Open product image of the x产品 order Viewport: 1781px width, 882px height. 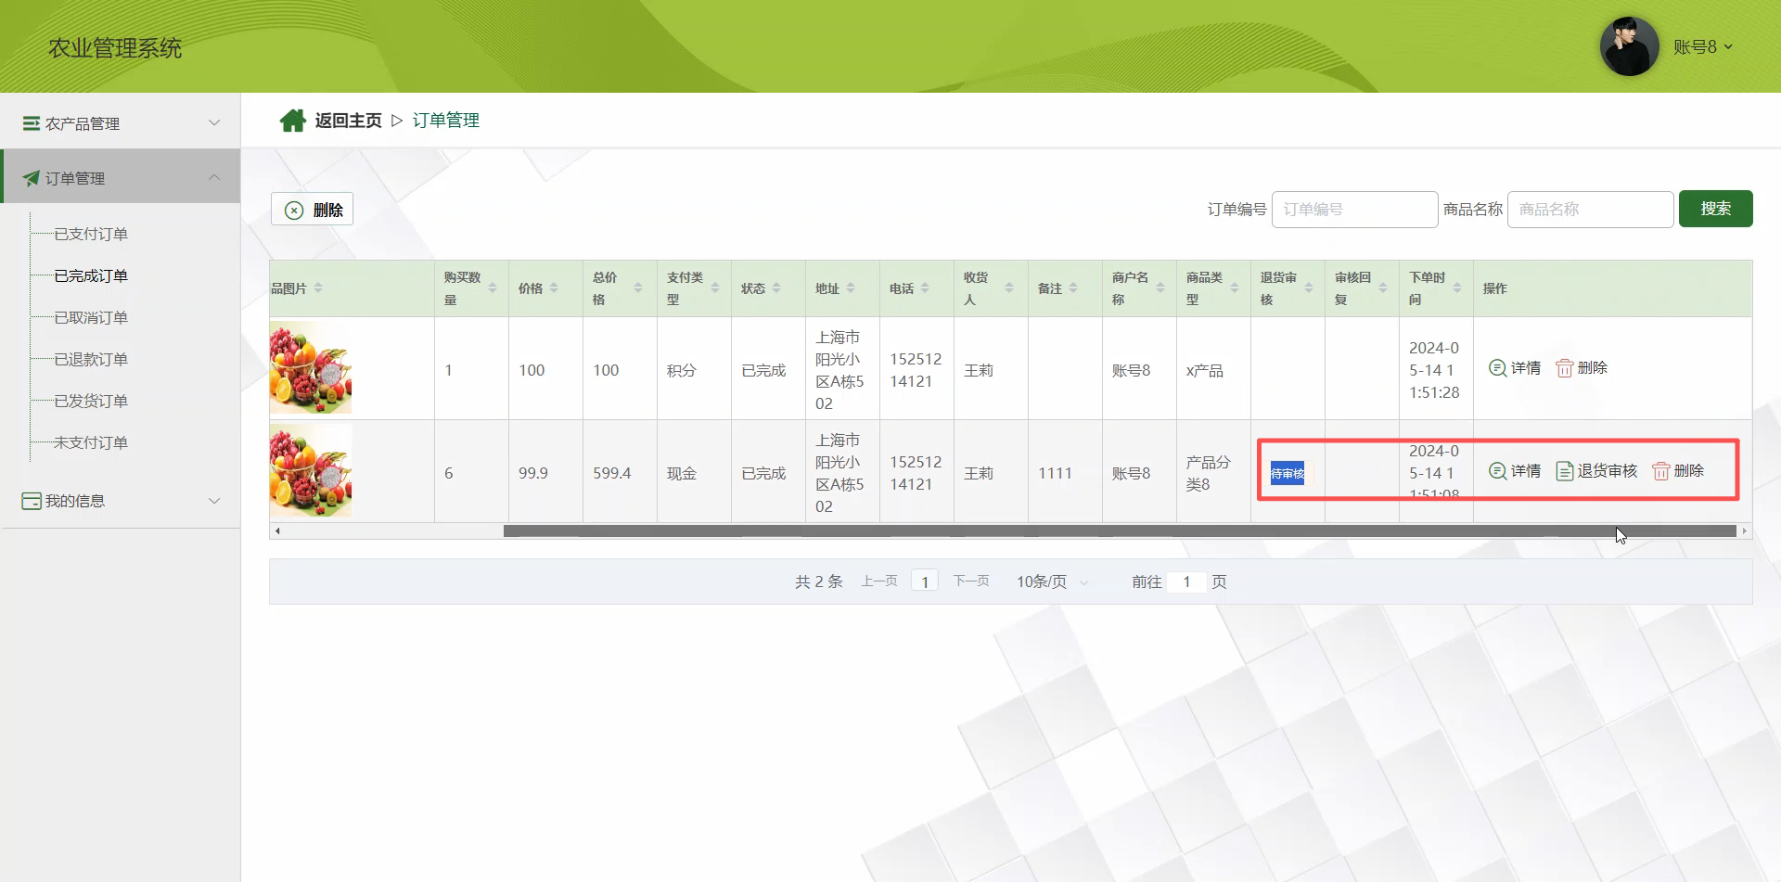(311, 367)
